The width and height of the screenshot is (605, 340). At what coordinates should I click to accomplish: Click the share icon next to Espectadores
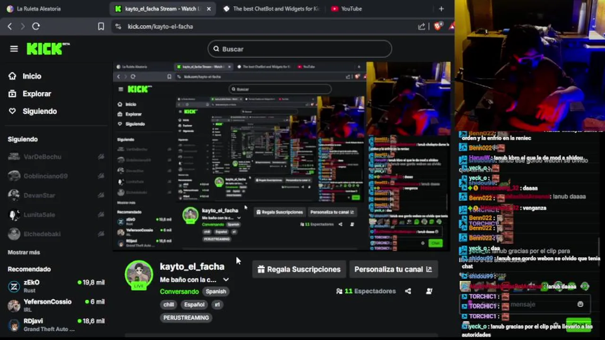[408, 291]
